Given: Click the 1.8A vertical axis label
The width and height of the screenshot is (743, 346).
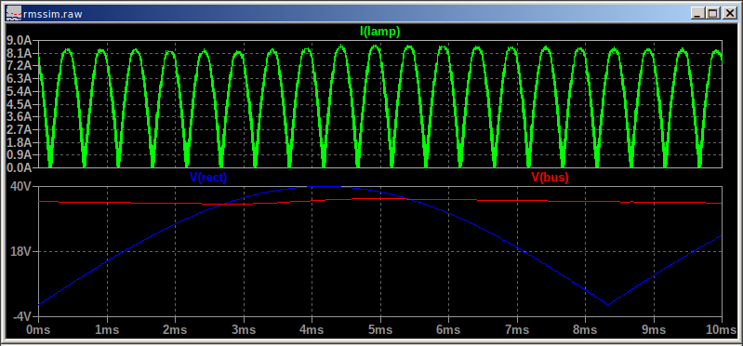Looking at the screenshot, I should [19, 142].
